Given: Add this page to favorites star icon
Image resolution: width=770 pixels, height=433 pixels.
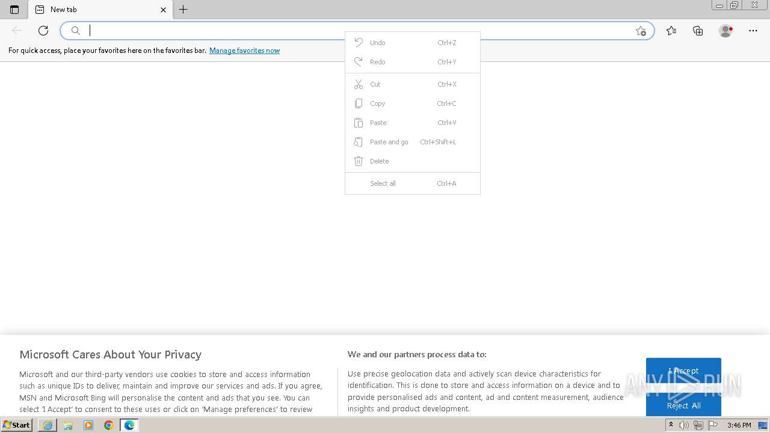Looking at the screenshot, I should pos(641,31).
